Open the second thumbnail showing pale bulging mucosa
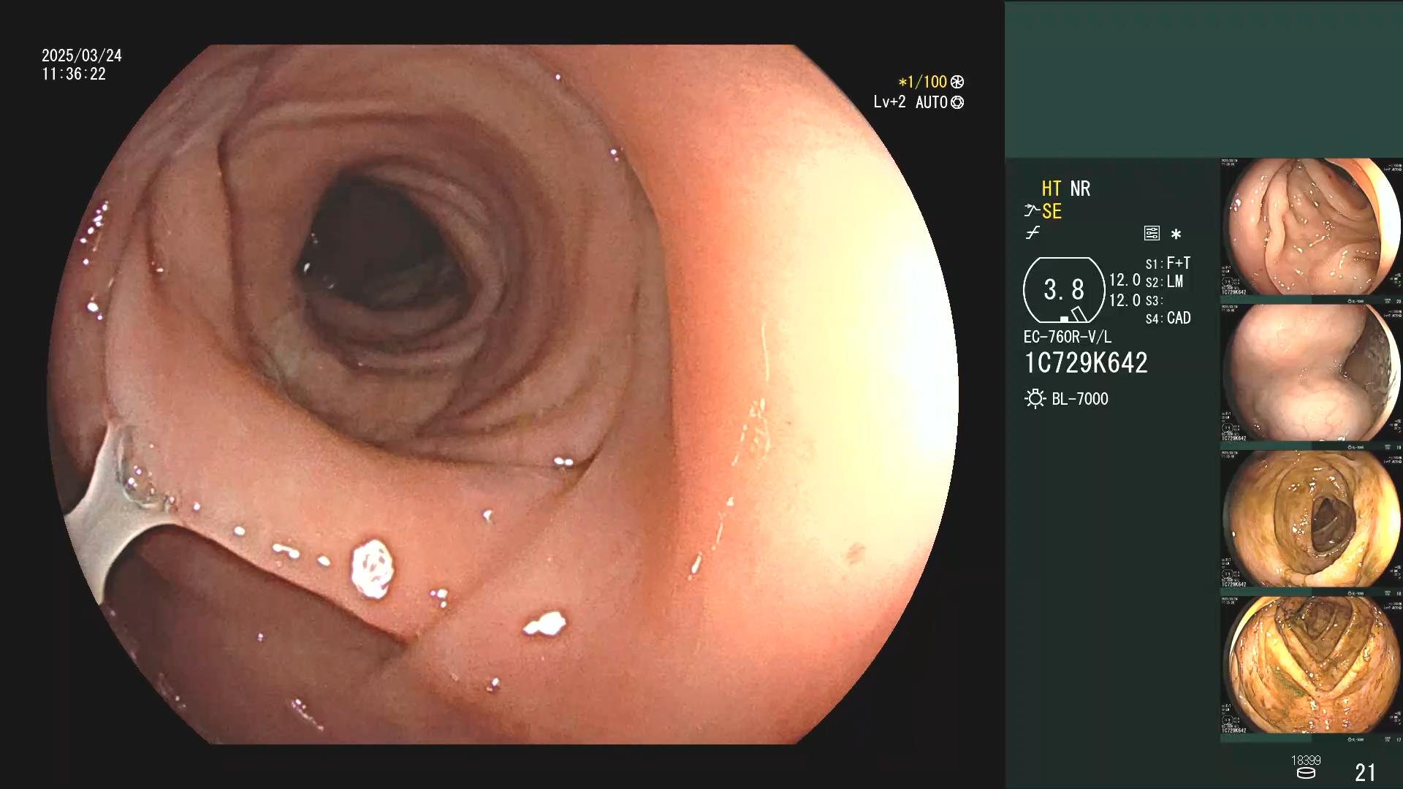 (x=1312, y=373)
